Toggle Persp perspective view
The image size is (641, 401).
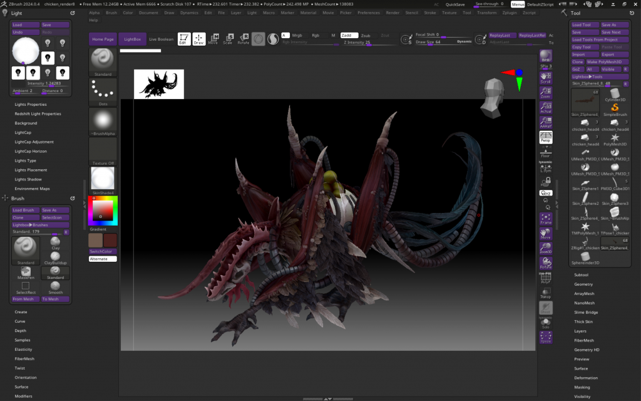(x=546, y=137)
